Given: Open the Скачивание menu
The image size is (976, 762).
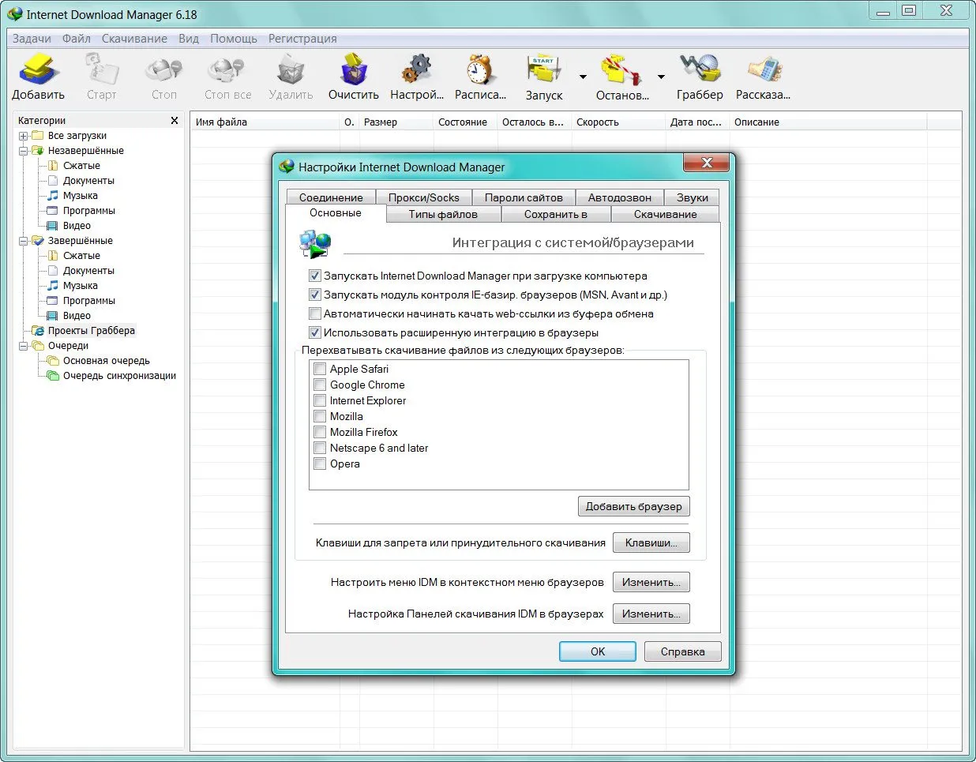Looking at the screenshot, I should tap(134, 39).
